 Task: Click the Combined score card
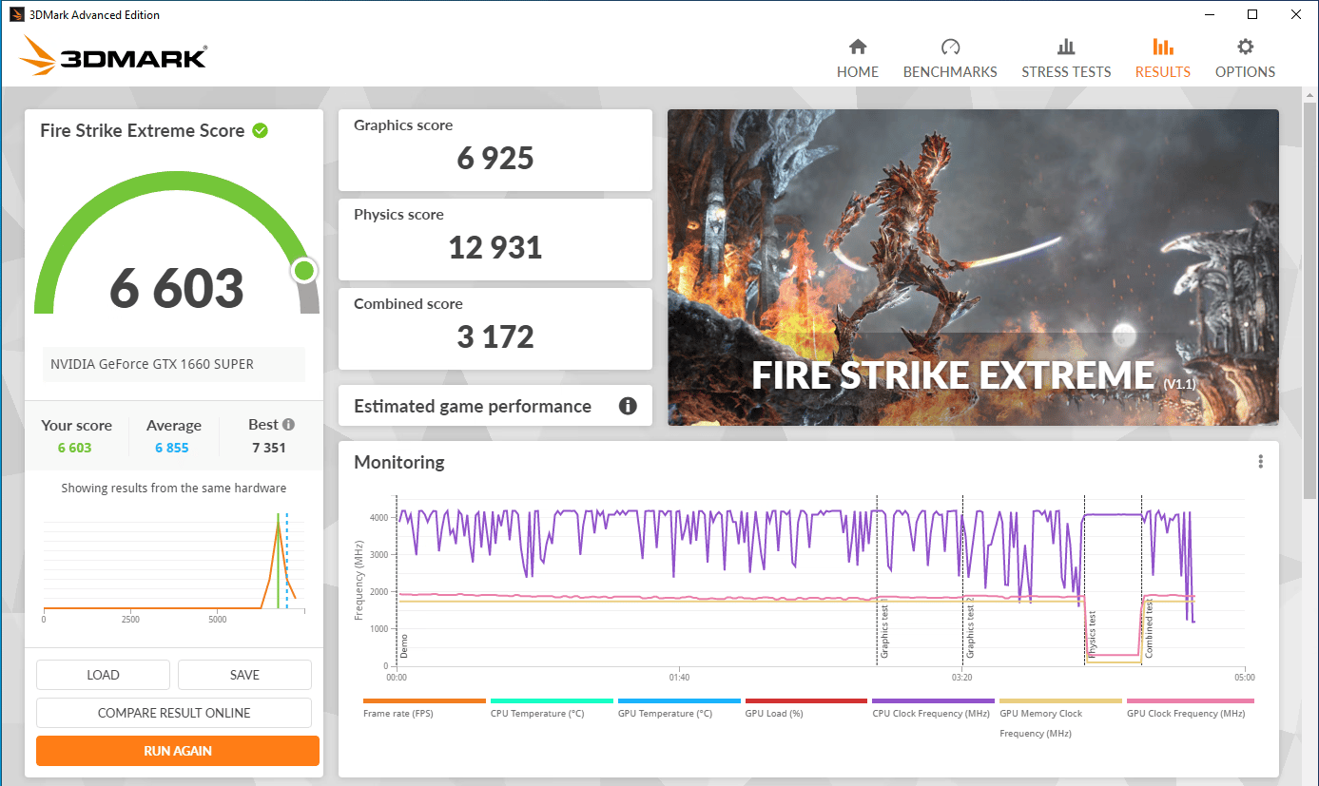(x=495, y=329)
